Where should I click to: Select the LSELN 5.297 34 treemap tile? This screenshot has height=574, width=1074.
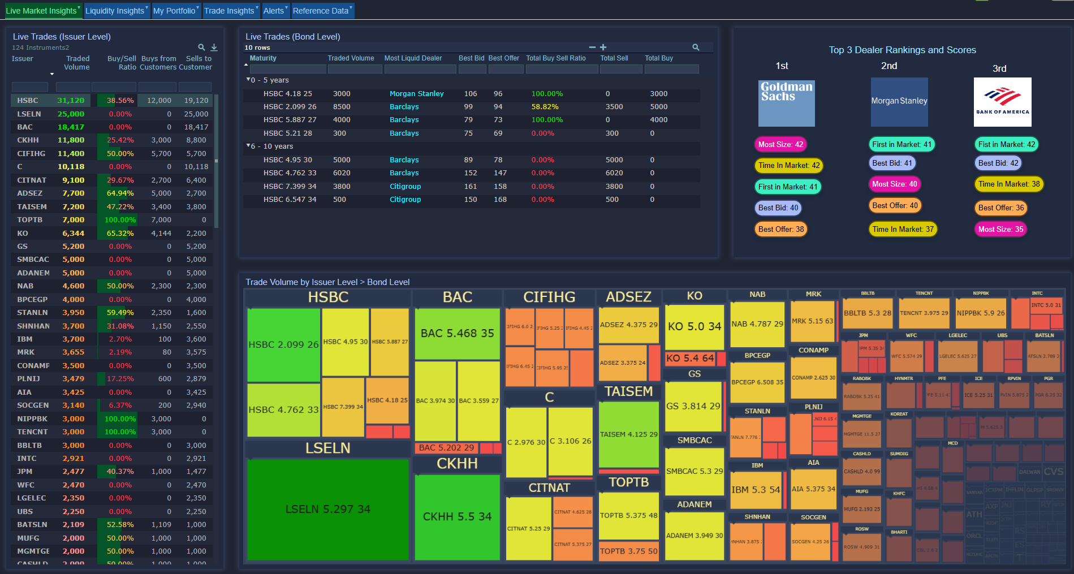click(x=327, y=509)
